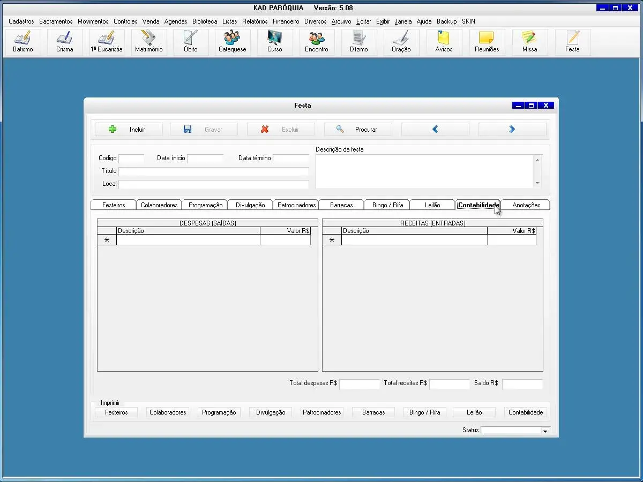The width and height of the screenshot is (643, 482).
Task: Go to previous record with left arrow
Action: click(435, 130)
